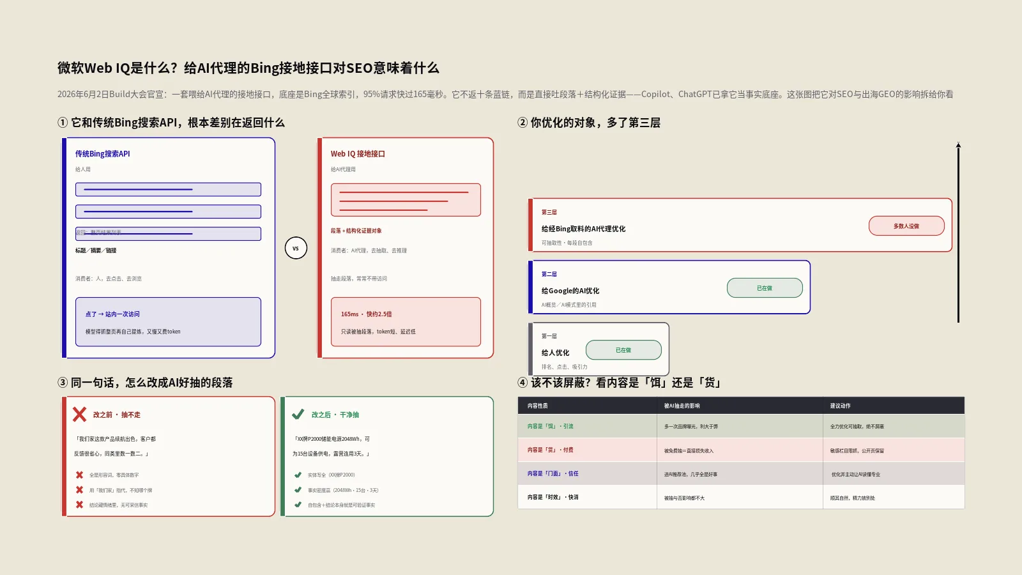
Task: Click the 段落＋结构化证据对象 label
Action: tap(356, 231)
